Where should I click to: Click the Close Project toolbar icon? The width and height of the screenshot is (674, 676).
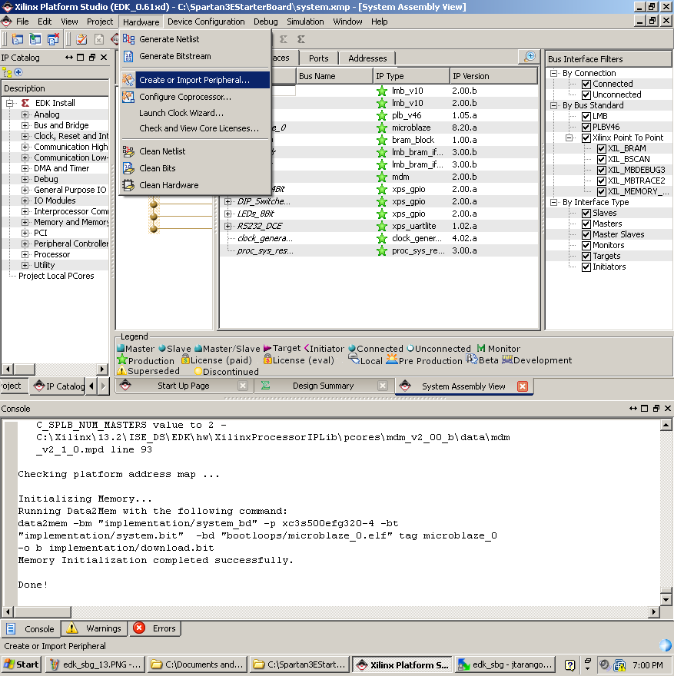tap(53, 39)
